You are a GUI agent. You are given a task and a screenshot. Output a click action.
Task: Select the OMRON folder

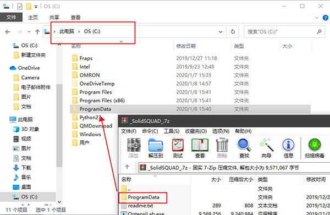(x=86, y=75)
